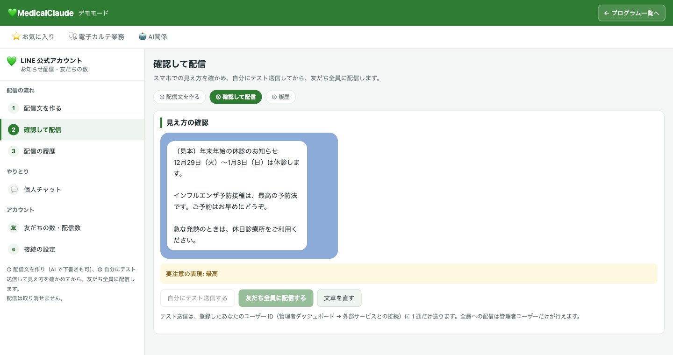Click the 配信は取り消せません。 note

point(35,298)
